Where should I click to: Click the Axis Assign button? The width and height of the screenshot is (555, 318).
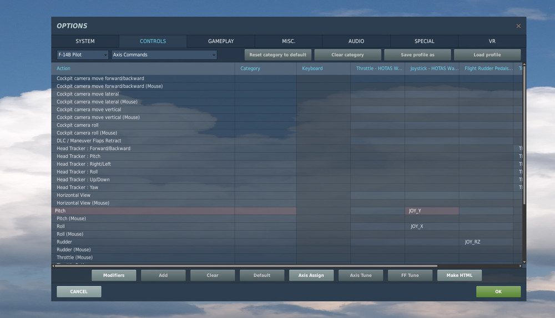pos(311,275)
